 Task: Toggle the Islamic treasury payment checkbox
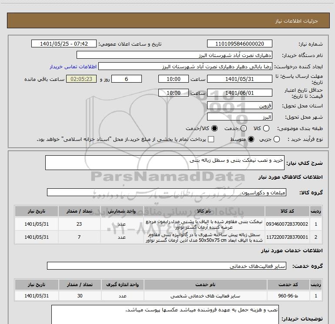pyautogui.click(x=211, y=139)
